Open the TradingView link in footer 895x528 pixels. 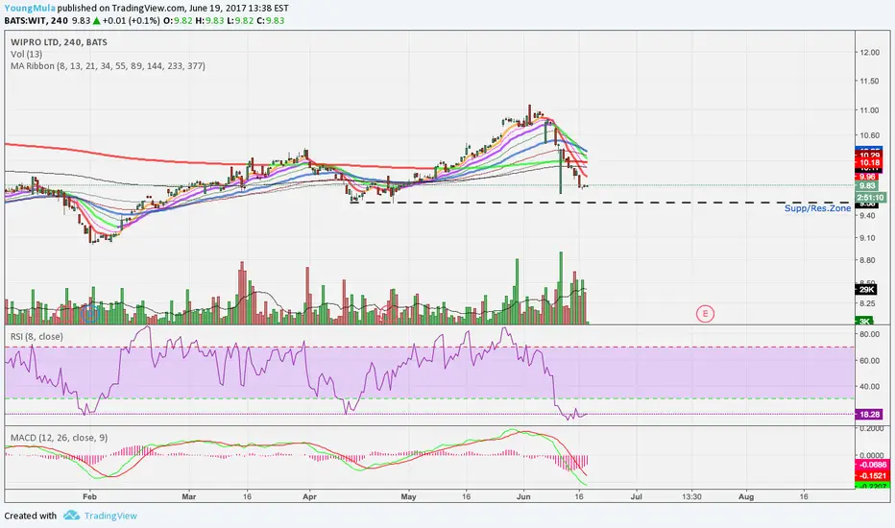(110, 516)
